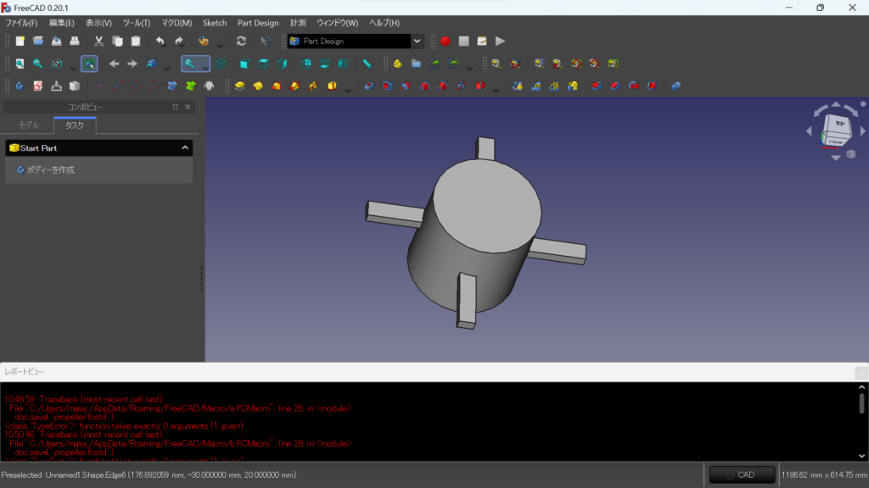Click the view dimensions in status bar
Screen dimensions: 869x488
point(824,474)
